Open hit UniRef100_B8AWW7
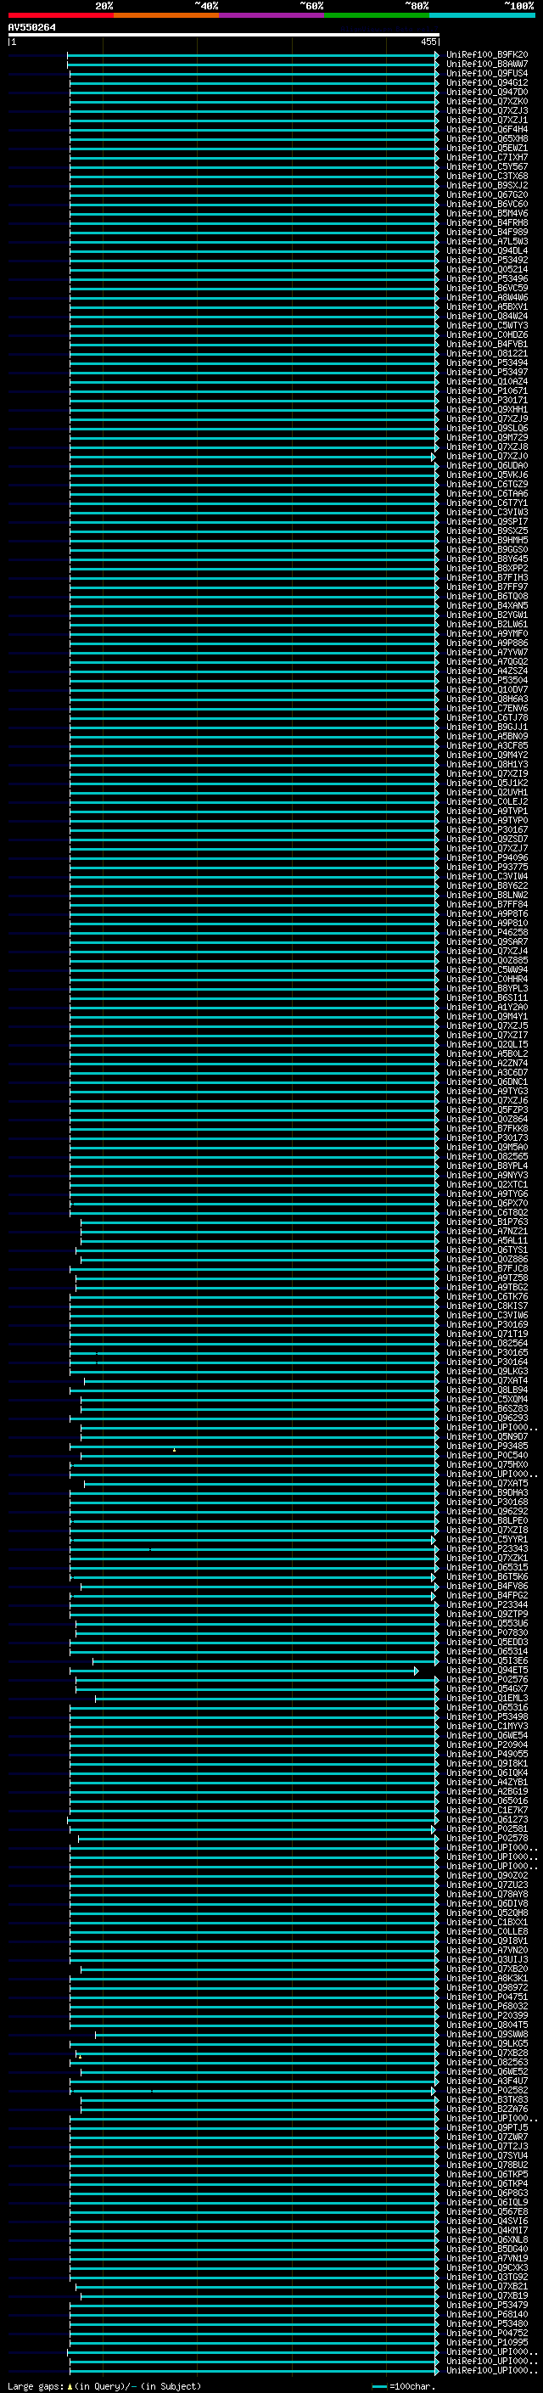 [487, 65]
